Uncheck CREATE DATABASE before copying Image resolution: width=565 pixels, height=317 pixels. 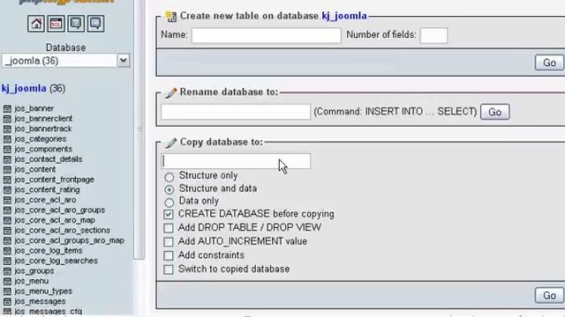click(169, 215)
